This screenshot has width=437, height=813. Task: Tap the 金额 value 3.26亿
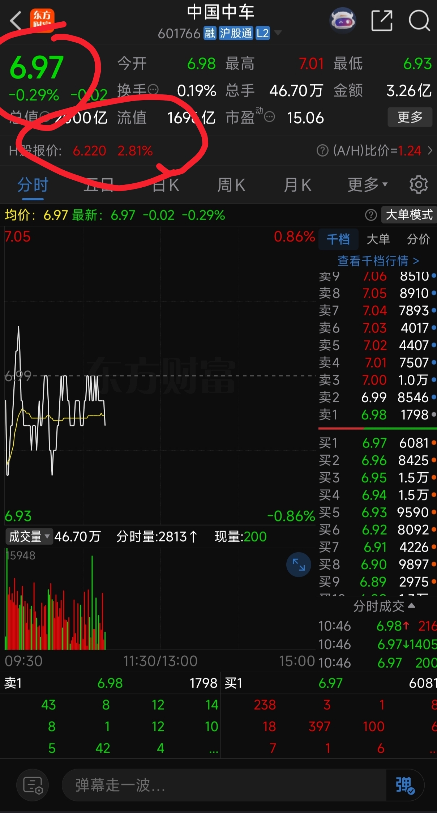coord(409,90)
